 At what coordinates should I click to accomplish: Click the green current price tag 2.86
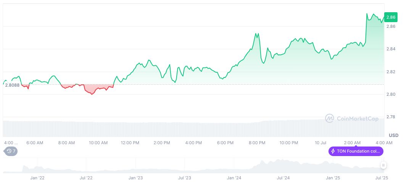click(x=391, y=17)
